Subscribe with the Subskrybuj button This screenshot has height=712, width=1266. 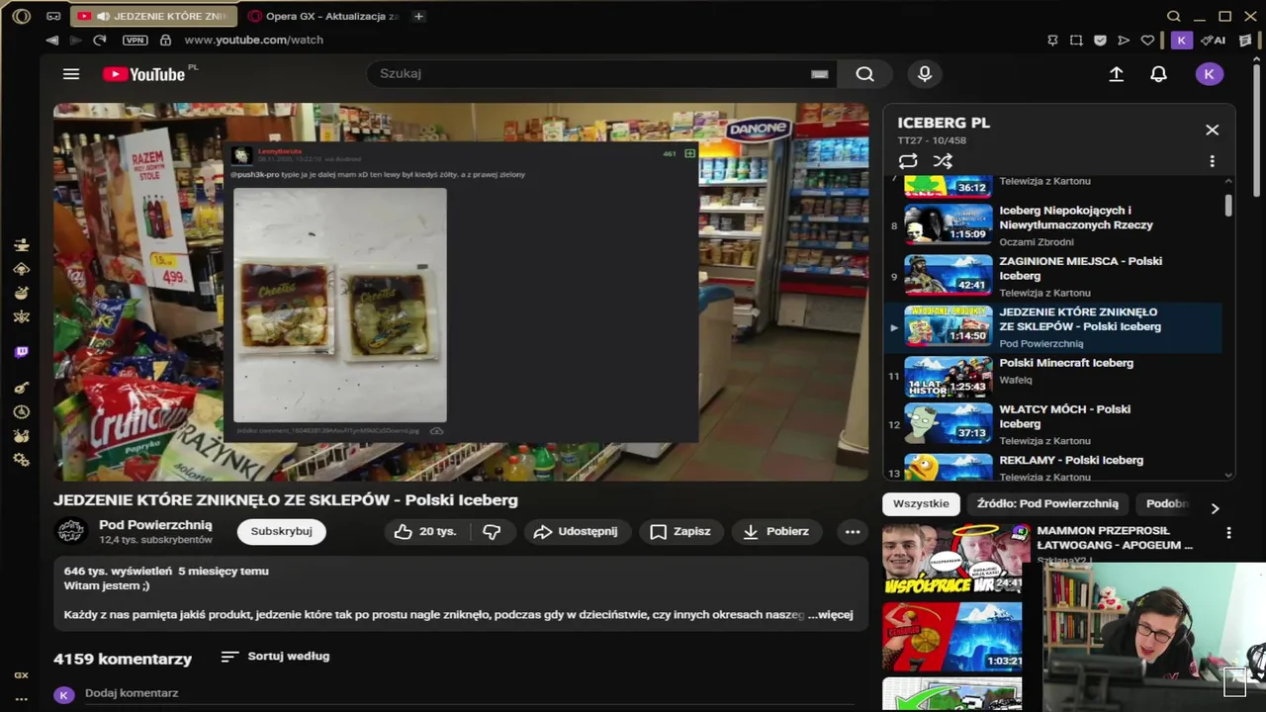coord(281,531)
